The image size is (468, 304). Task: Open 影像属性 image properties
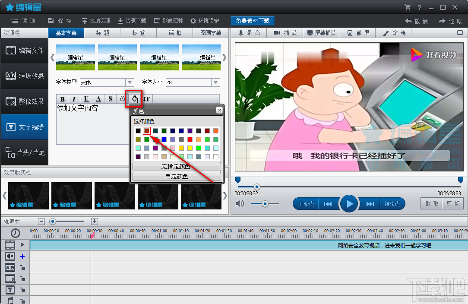(169, 21)
